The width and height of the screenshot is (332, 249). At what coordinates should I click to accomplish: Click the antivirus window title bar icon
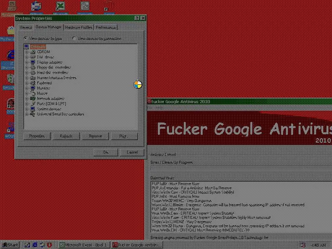click(x=149, y=101)
